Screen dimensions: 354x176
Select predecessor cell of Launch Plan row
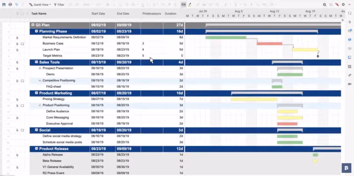click(152, 50)
